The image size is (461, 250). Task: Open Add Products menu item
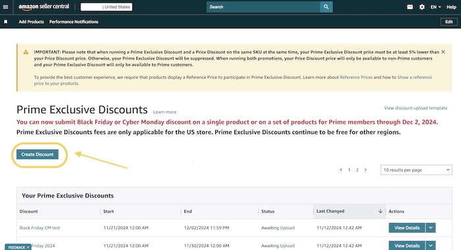click(31, 22)
